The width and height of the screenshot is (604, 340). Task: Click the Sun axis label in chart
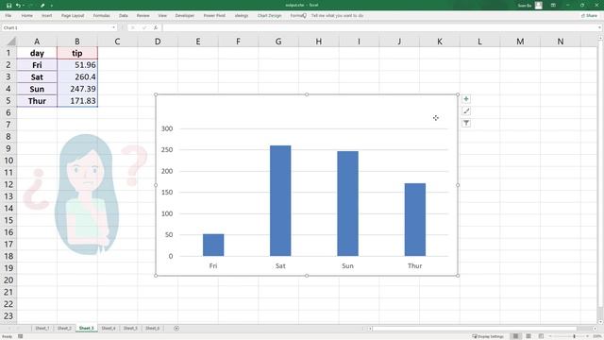click(x=347, y=265)
